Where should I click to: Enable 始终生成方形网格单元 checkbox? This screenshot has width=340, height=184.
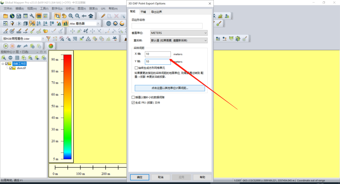(x=136, y=68)
